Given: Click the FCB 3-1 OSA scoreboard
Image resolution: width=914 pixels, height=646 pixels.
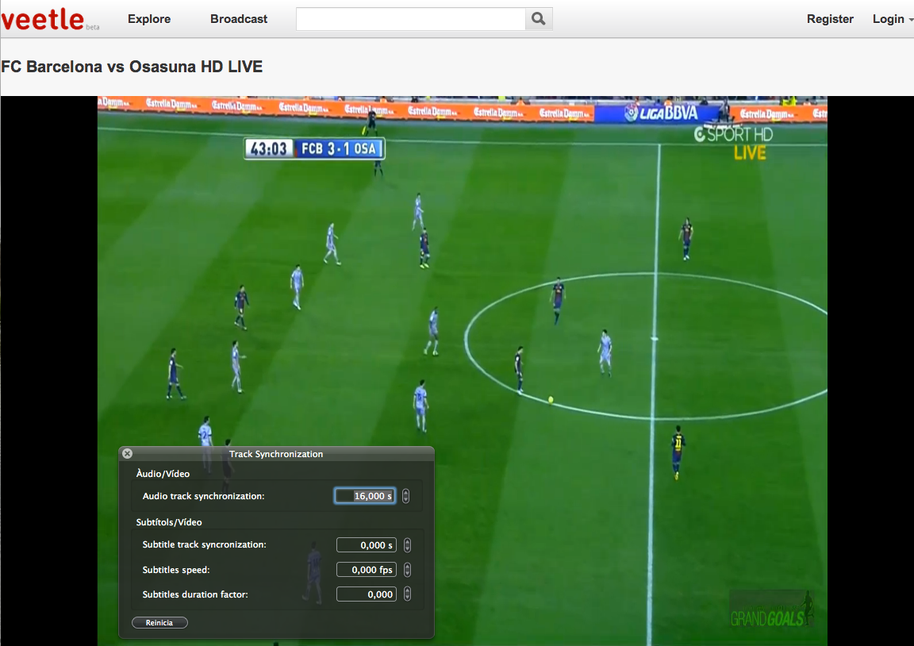Looking at the screenshot, I should [314, 148].
